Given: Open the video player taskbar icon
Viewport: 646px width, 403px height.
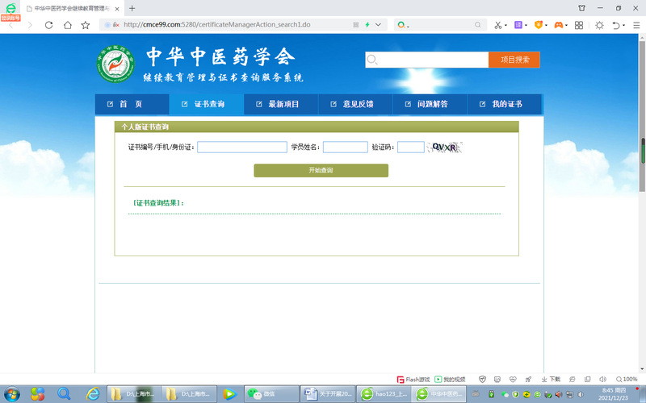Looking at the screenshot, I should [229, 394].
